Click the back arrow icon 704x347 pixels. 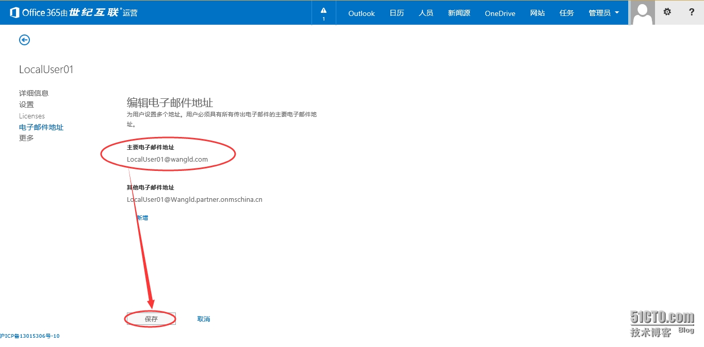coord(24,40)
